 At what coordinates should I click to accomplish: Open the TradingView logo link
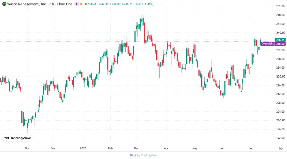click(x=18, y=138)
